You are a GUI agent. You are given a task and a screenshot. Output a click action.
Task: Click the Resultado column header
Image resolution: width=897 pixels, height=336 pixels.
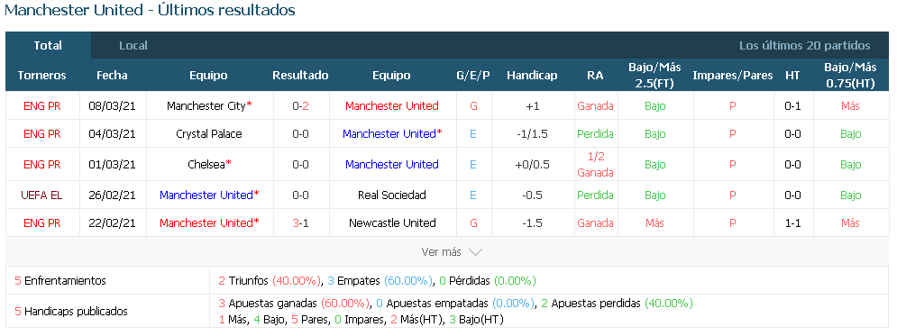coord(300,76)
